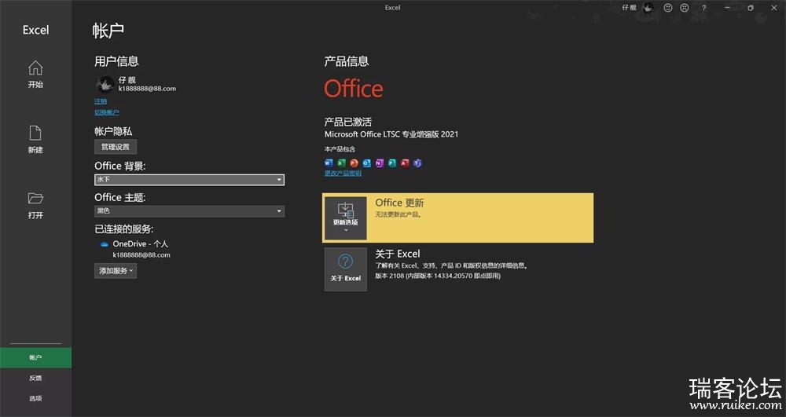Viewport: 786px width, 417px height.
Task: Click the Publisher product icon
Action: coord(392,163)
